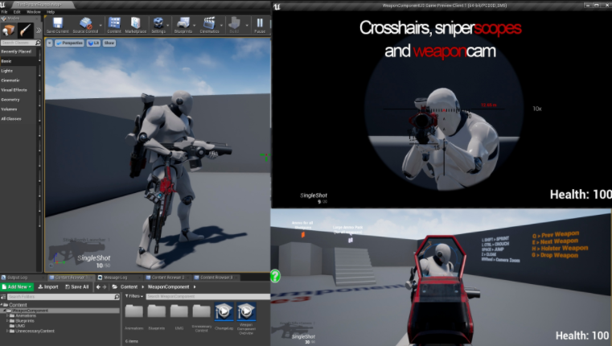
Task: Open viewport options dropdown arrow
Action: (50, 43)
